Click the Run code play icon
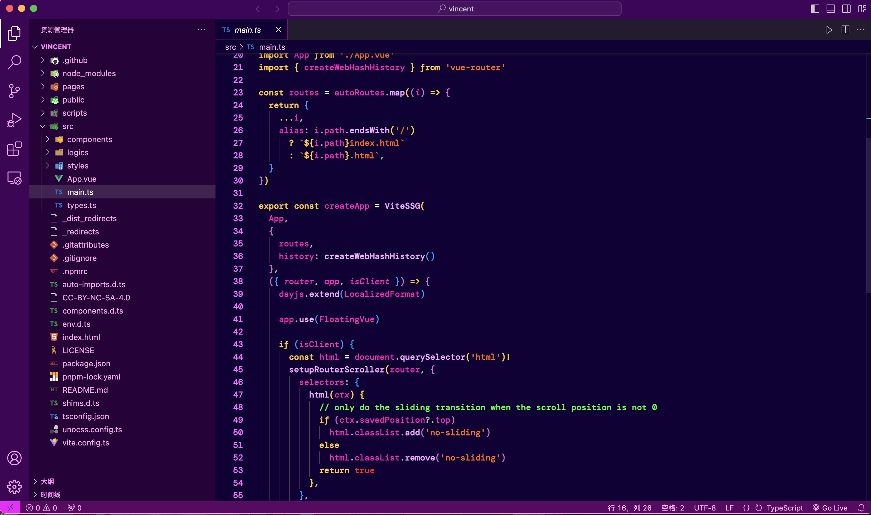This screenshot has height=515, width=871. tap(829, 30)
